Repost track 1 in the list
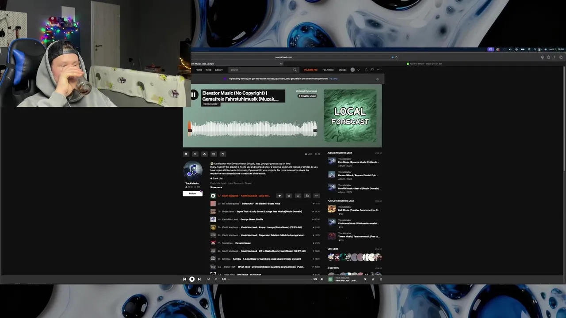The width and height of the screenshot is (566, 318). 289,196
